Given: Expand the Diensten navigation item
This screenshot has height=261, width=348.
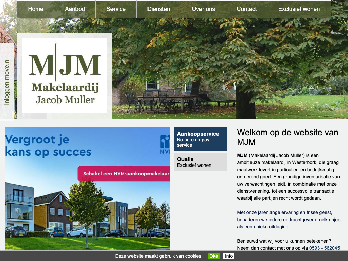Looking at the screenshot, I should coord(159,9).
